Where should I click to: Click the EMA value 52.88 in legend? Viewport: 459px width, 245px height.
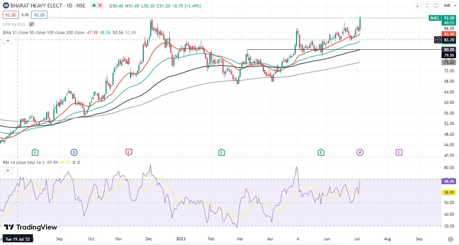click(x=130, y=33)
